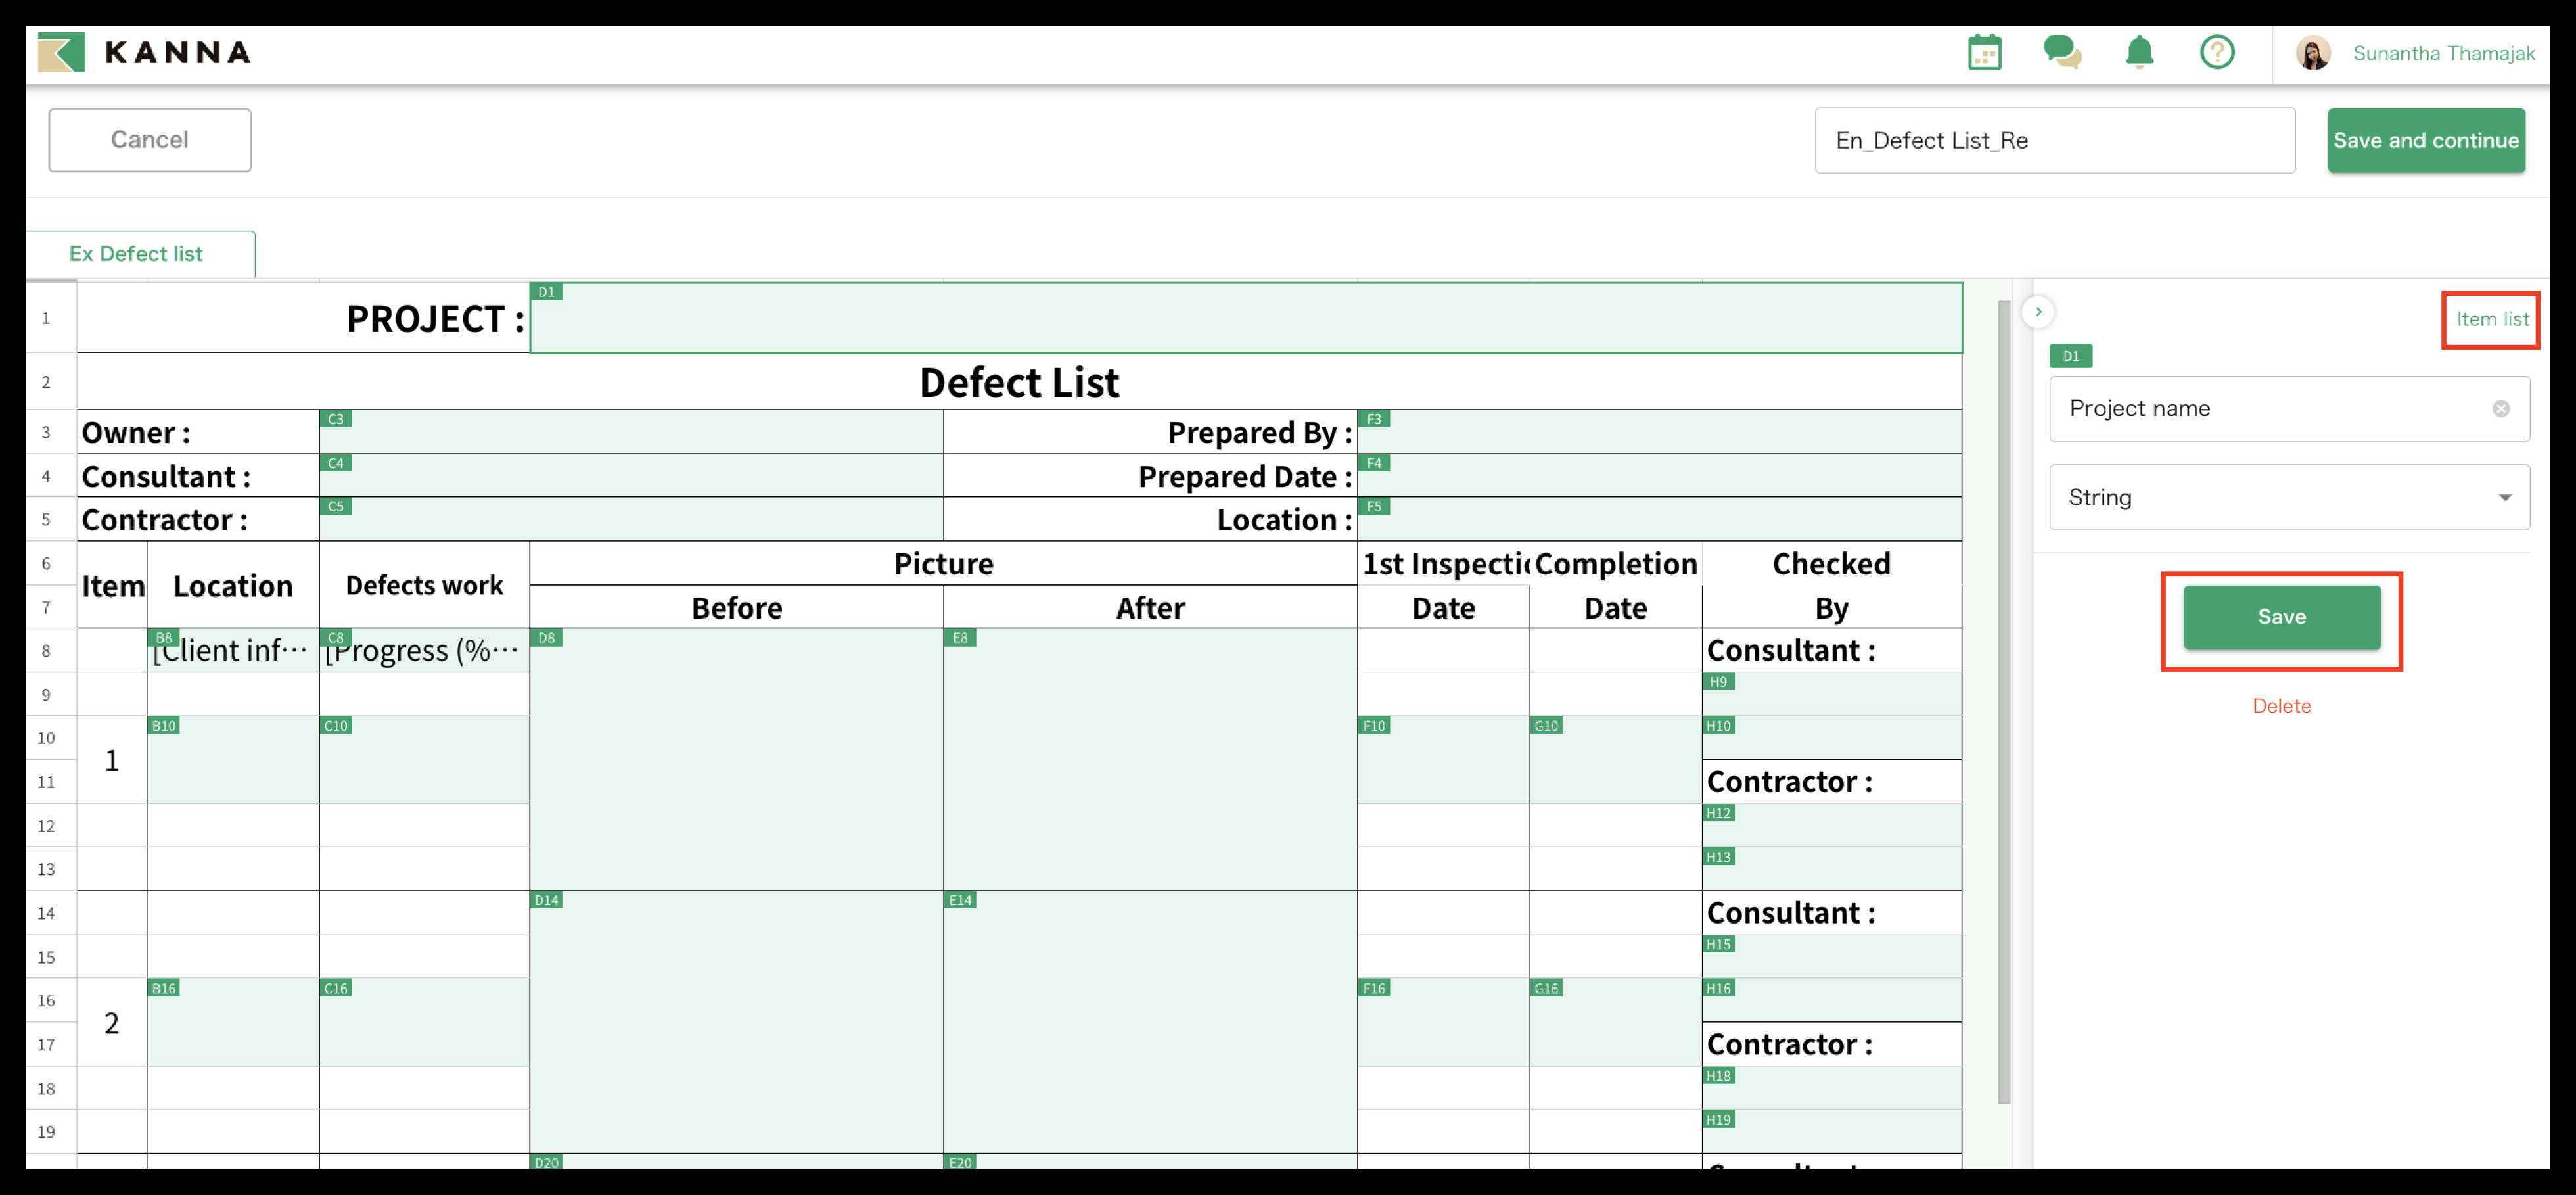Switch to the Ex Defect list sheet tab
Viewport: 2576px width, 1195px height.
click(x=136, y=254)
